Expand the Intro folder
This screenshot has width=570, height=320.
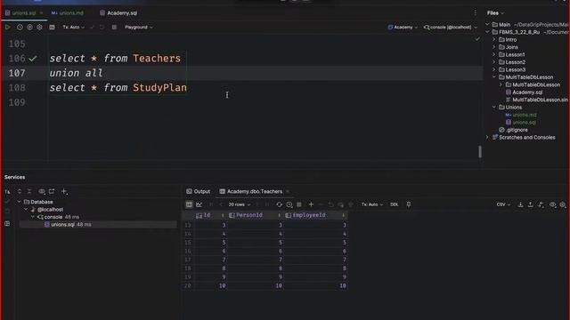pyautogui.click(x=494, y=39)
